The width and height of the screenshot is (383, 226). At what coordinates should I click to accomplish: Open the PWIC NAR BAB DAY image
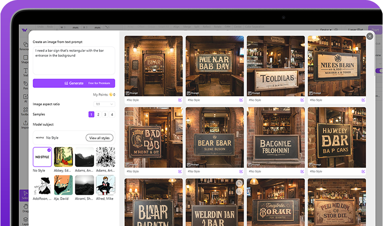tap(215, 66)
